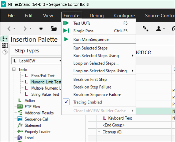The height and width of the screenshot is (142, 175).
Task: Click the Single Pass play icon
Action: click(x=66, y=31)
